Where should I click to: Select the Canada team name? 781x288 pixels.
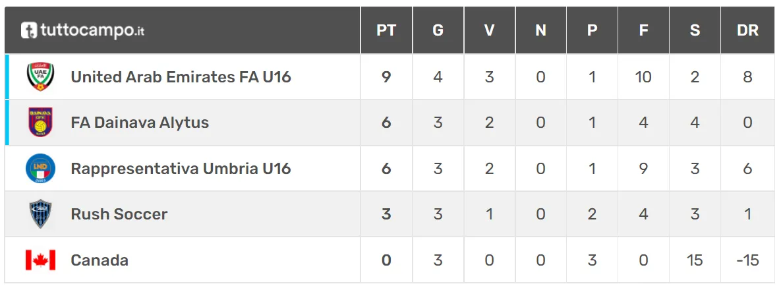[100, 260]
